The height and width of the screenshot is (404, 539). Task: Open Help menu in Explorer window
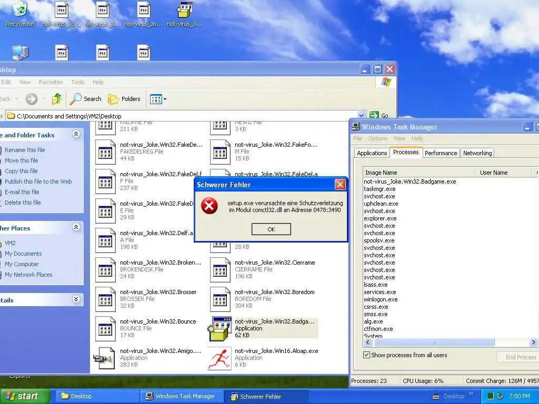[x=98, y=82]
